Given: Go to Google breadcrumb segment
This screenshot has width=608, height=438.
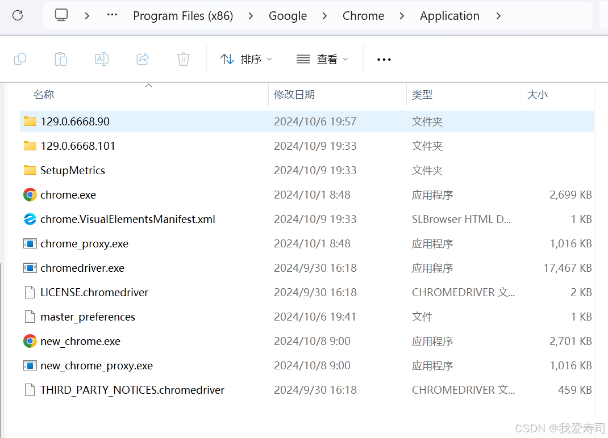Looking at the screenshot, I should tap(288, 16).
